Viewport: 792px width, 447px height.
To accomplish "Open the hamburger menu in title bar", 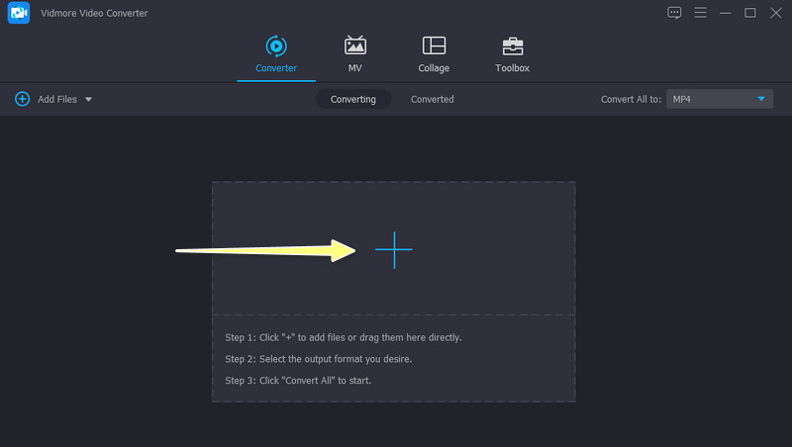I will point(700,13).
